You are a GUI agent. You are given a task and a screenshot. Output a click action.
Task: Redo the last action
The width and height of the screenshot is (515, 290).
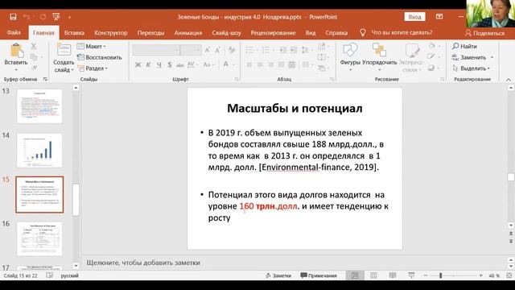(x=43, y=17)
